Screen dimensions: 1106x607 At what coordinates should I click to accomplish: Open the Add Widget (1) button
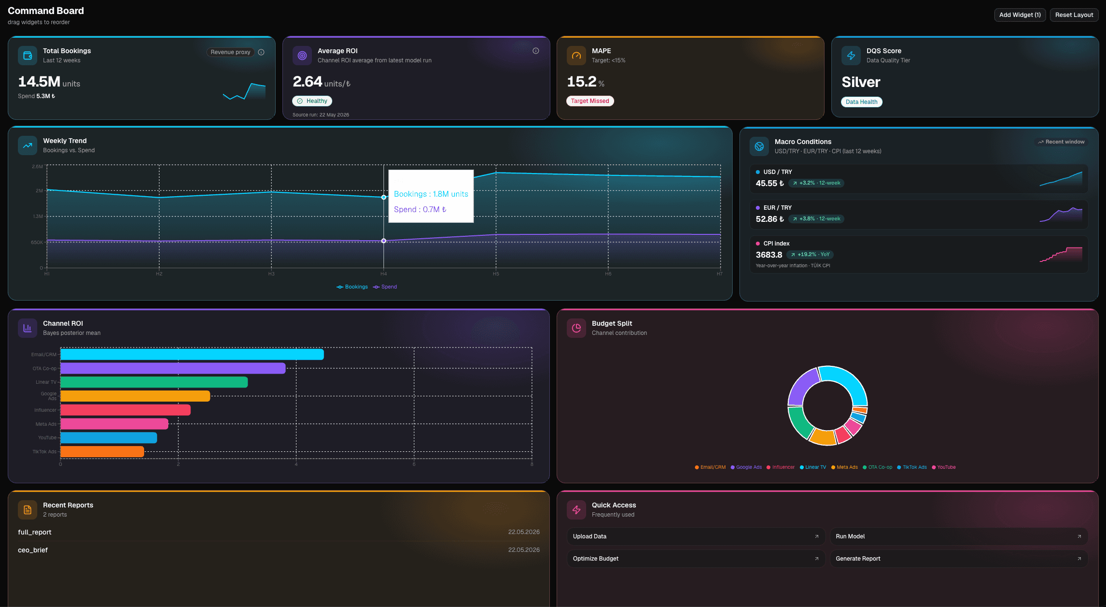[1020, 15]
